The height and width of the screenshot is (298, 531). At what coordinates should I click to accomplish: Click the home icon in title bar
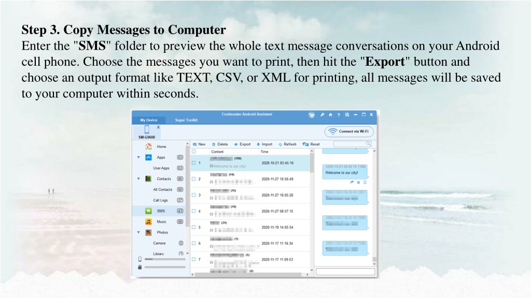coord(330,114)
